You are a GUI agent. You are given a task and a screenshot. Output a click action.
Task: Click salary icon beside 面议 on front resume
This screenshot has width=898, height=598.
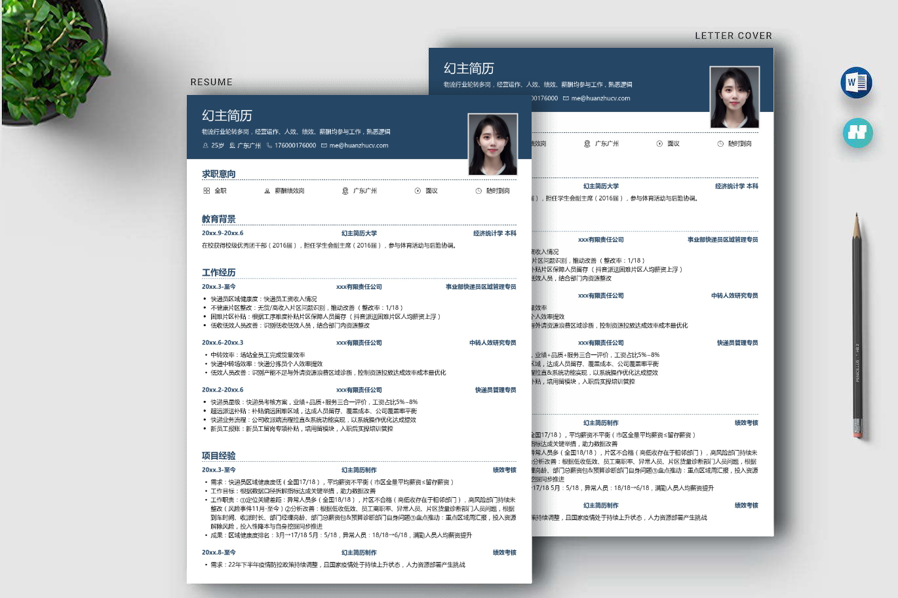[418, 191]
